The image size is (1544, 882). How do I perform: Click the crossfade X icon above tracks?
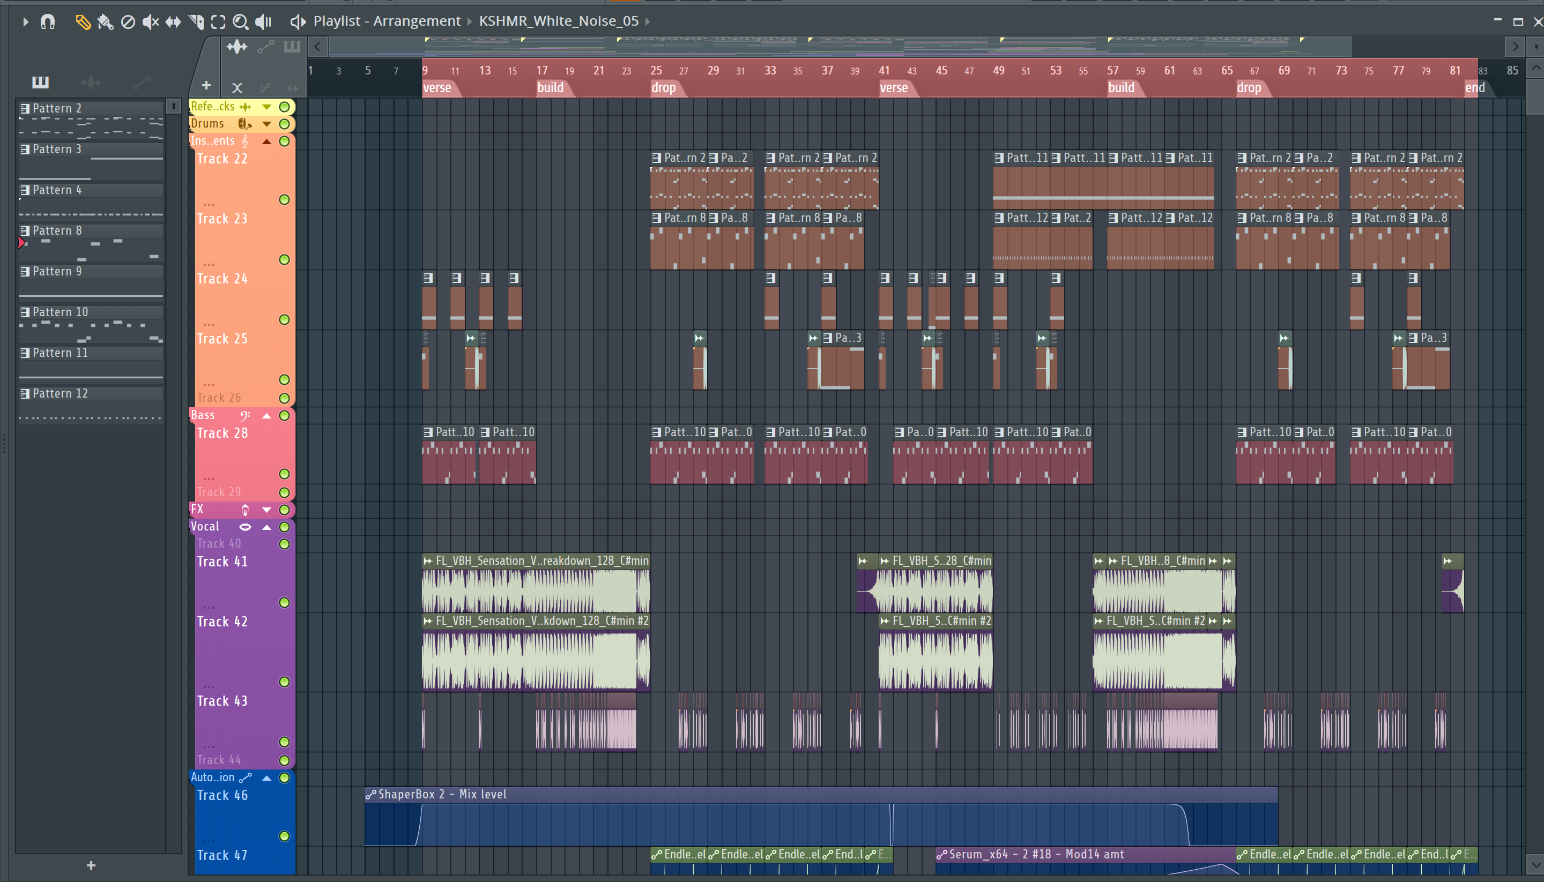(237, 88)
